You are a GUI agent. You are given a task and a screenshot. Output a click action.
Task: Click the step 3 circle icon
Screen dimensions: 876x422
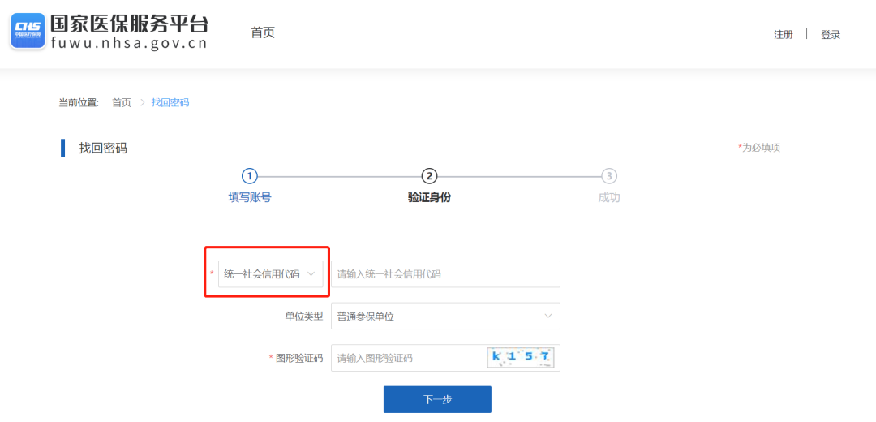pos(608,176)
